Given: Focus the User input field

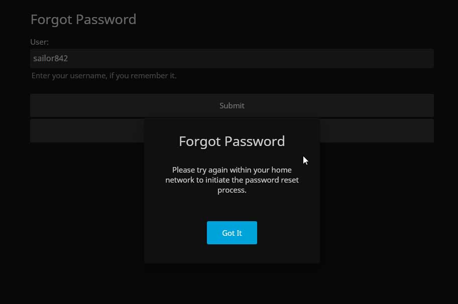Looking at the screenshot, I should pyautogui.click(x=232, y=58).
